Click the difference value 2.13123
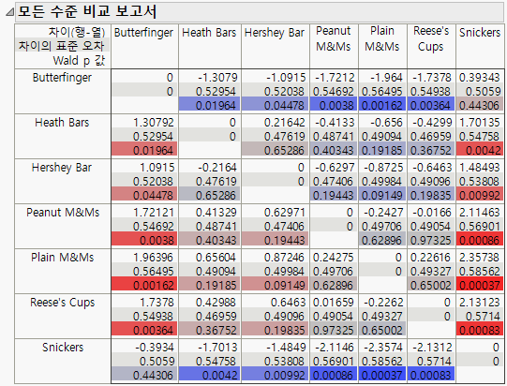Viewport: 507px width, 386px height. 480,303
